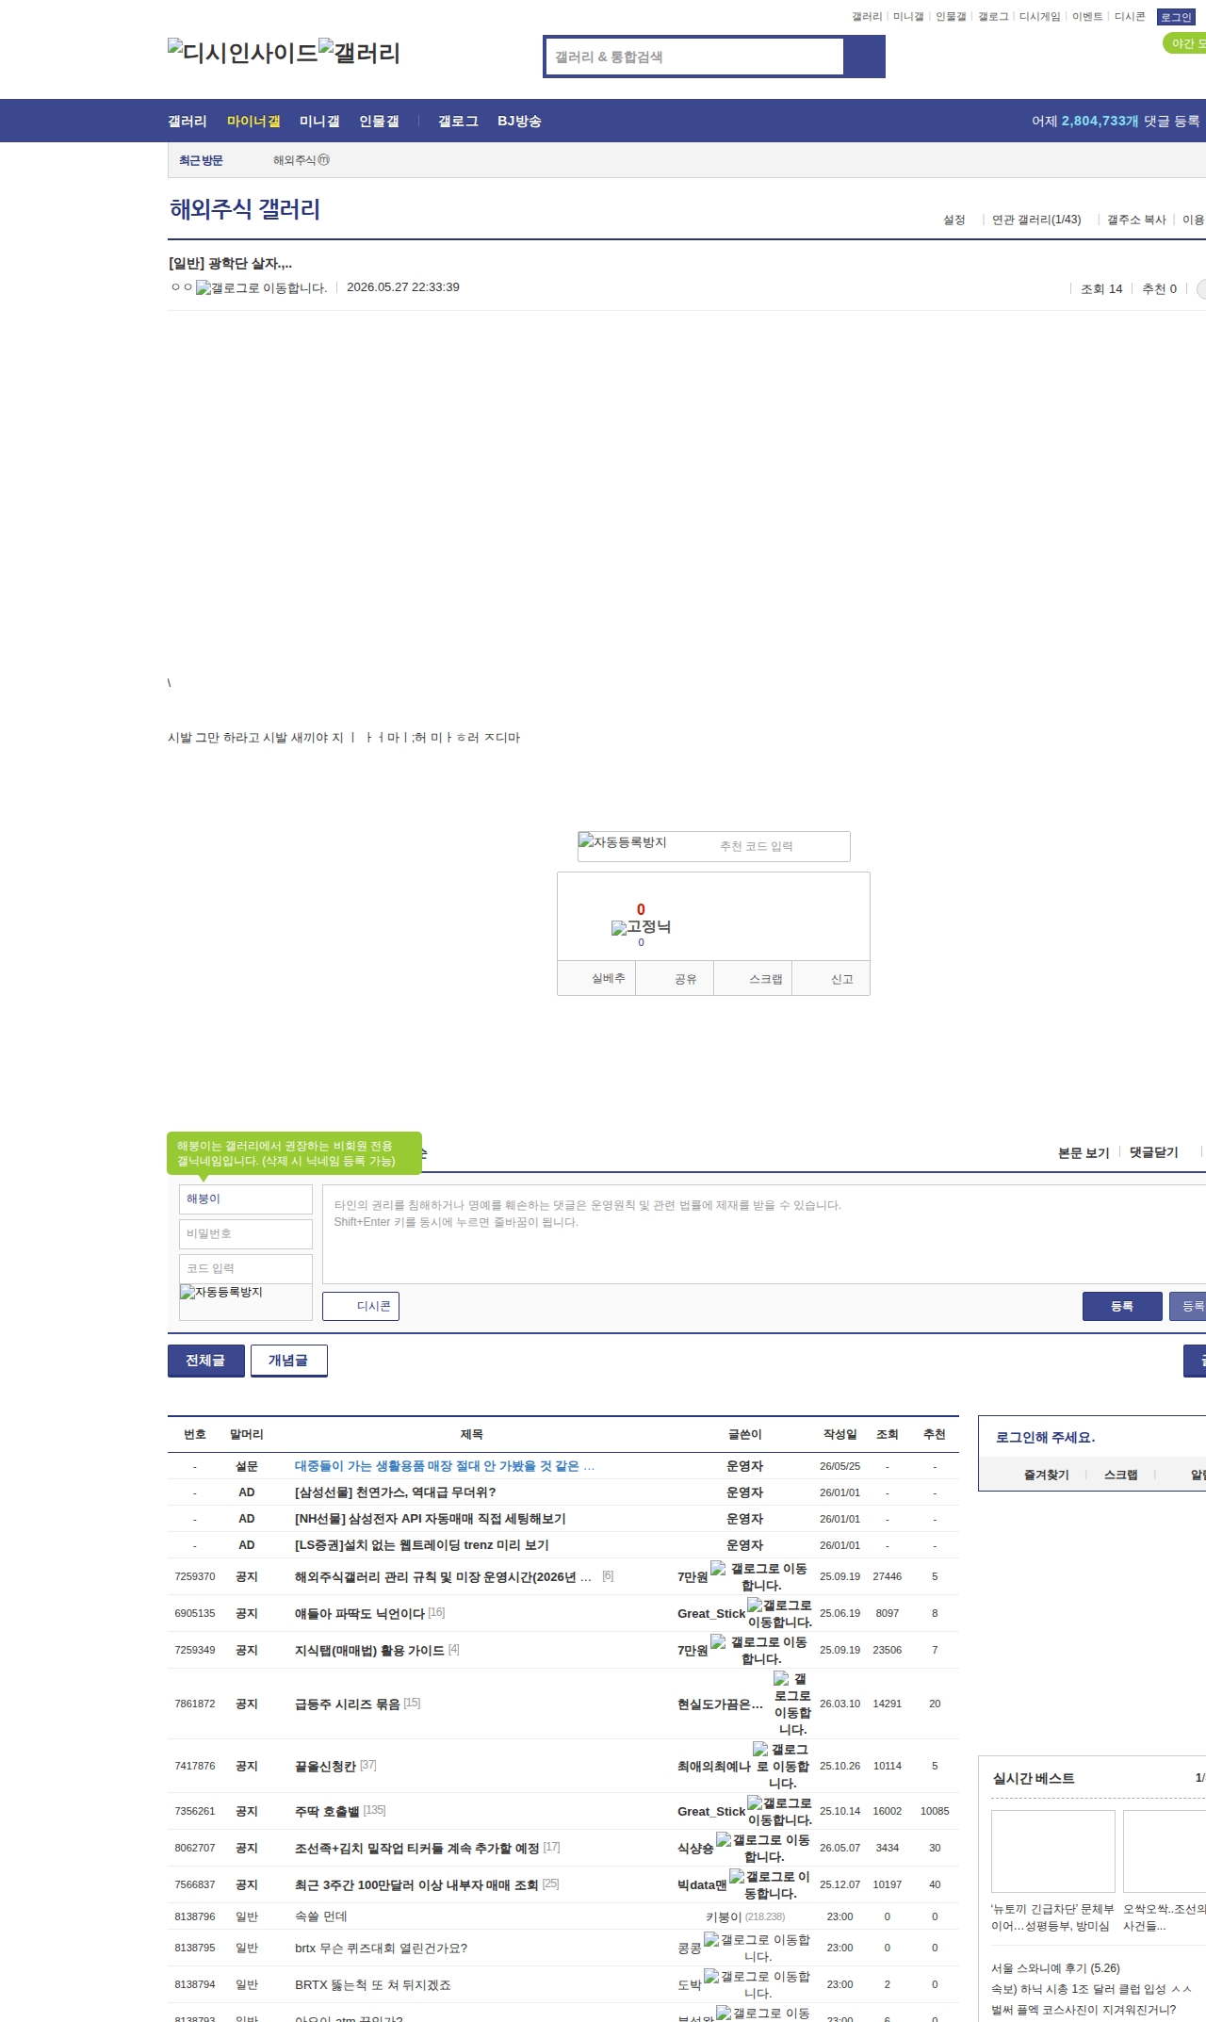Open gallog icon for 최애의최예나 author
This screenshot has width=1206, height=2022.
click(x=782, y=1766)
